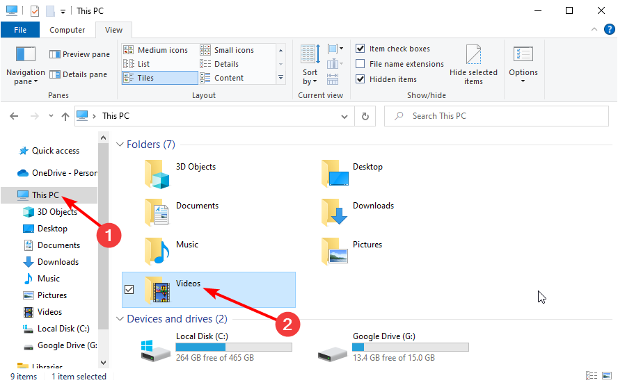Click This PC in address bar
The width and height of the screenshot is (618, 385).
coord(116,116)
